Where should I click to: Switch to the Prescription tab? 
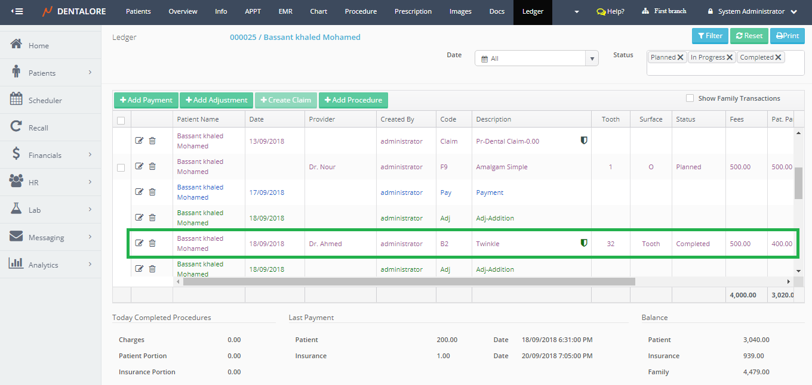[413, 11]
